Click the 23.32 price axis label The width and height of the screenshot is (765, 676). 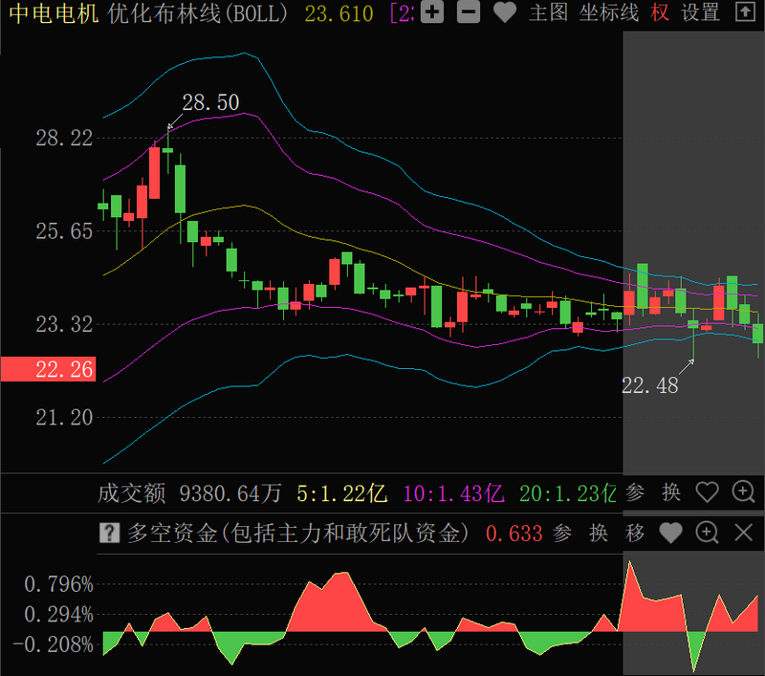point(64,324)
